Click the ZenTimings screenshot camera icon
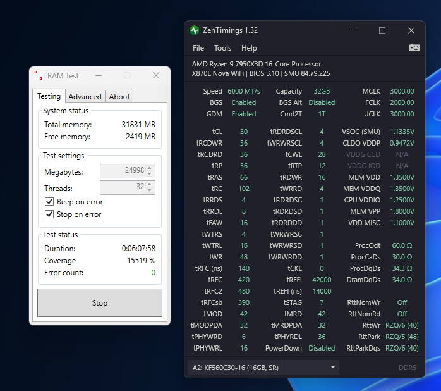441x391 pixels. (414, 47)
